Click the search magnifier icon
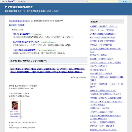132x132 pixels. point(87,1)
